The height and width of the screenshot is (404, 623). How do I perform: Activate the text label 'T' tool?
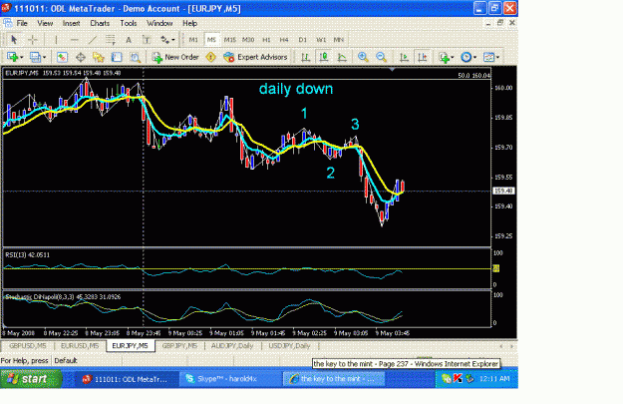(x=147, y=40)
